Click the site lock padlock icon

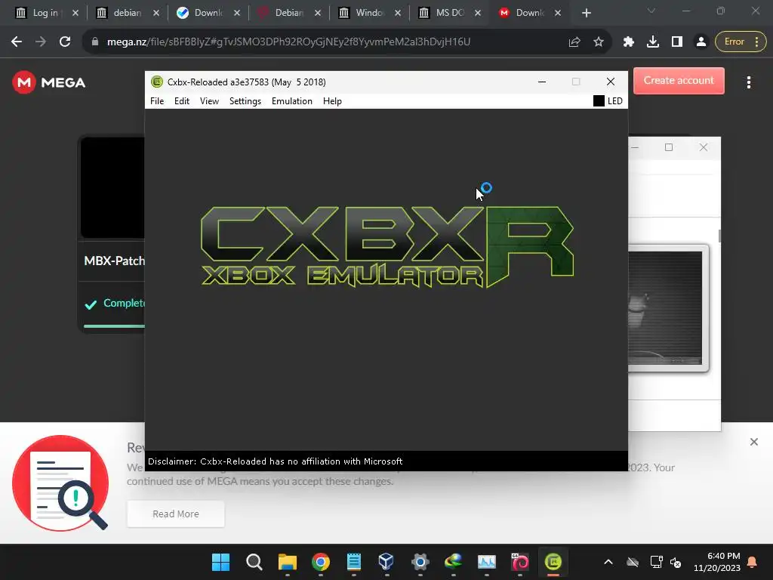pyautogui.click(x=95, y=42)
